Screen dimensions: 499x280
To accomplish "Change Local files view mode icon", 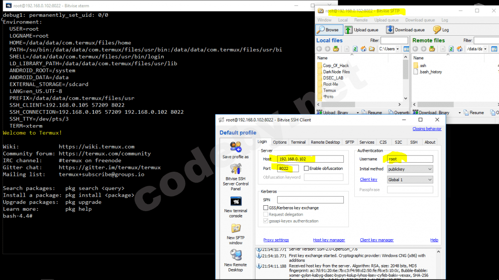I will point(406,49).
